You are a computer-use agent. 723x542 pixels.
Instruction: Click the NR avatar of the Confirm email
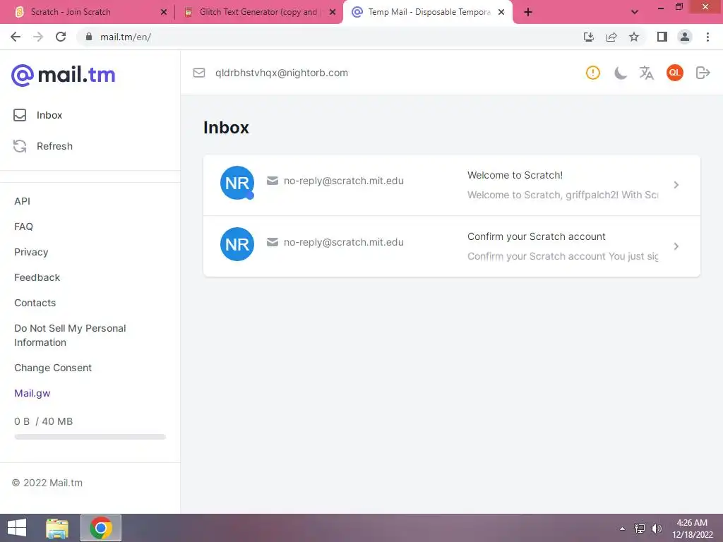pyautogui.click(x=237, y=244)
